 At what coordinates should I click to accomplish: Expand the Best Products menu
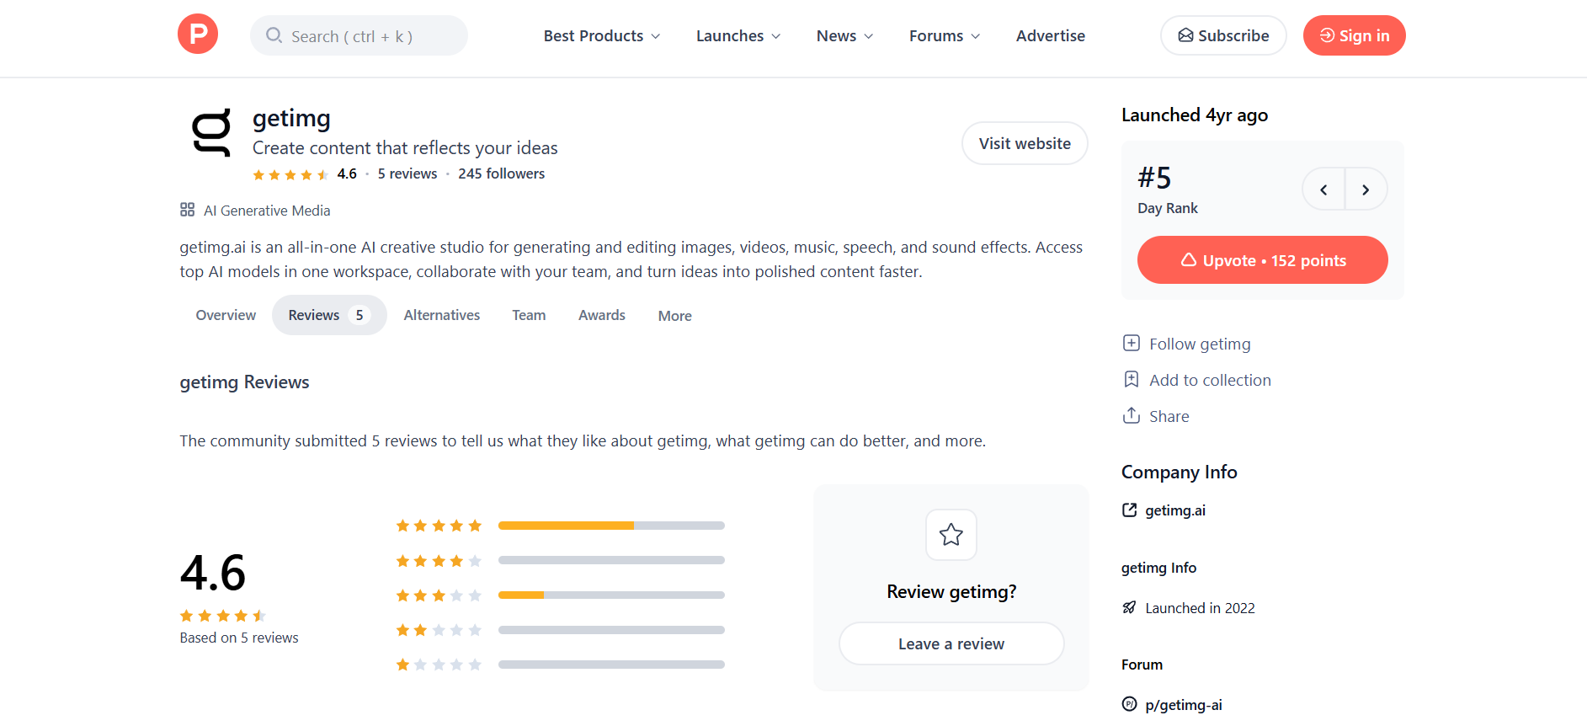tap(602, 35)
